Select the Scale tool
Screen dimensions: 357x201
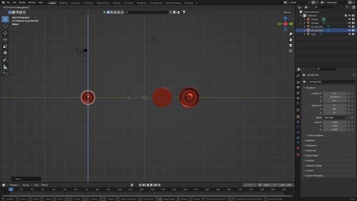click(5, 46)
